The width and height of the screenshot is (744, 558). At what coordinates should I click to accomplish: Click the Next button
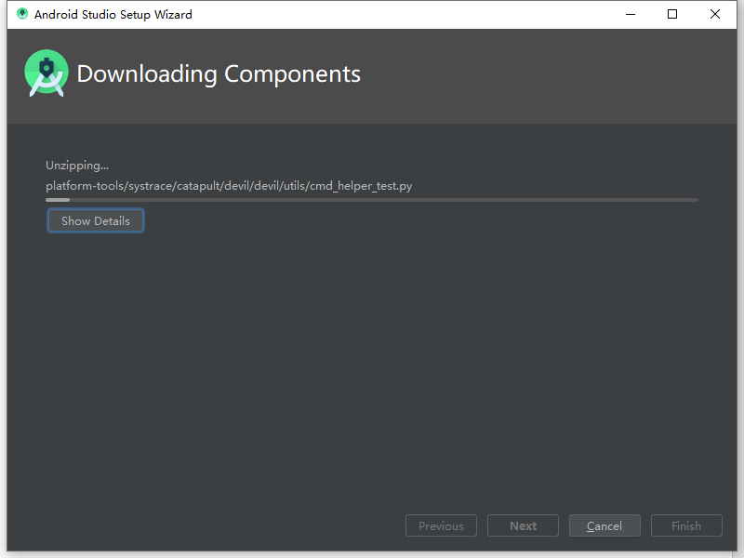523,525
